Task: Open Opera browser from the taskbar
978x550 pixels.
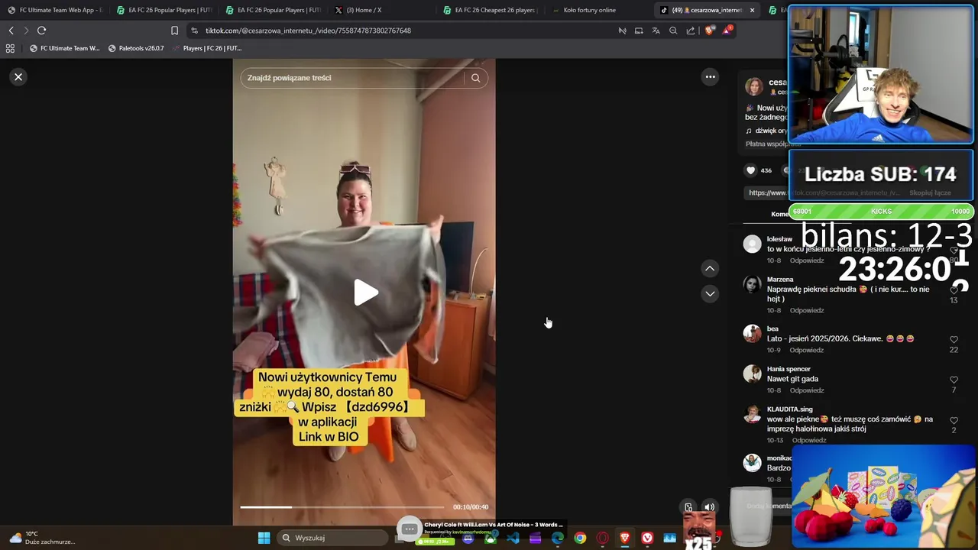Action: [x=602, y=538]
